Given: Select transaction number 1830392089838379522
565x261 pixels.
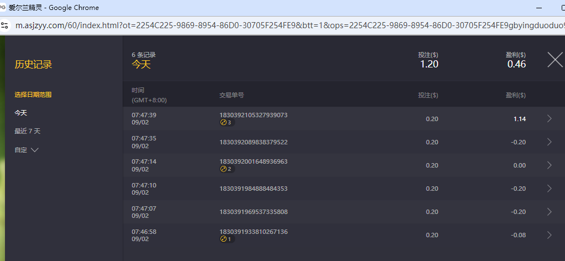Looking at the screenshot, I should [254, 142].
